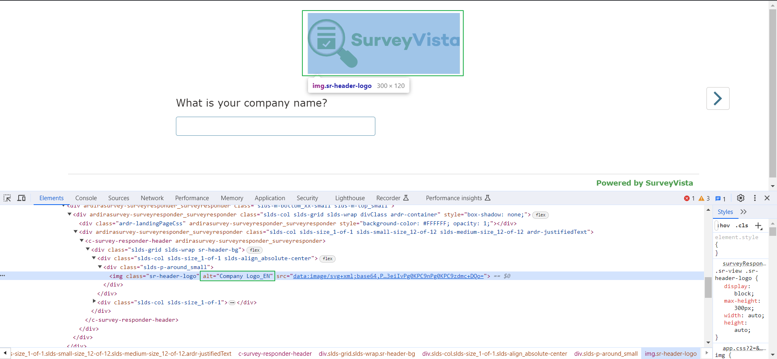Open the Powered by SurveyVista link
The image size is (777, 359).
644,183
